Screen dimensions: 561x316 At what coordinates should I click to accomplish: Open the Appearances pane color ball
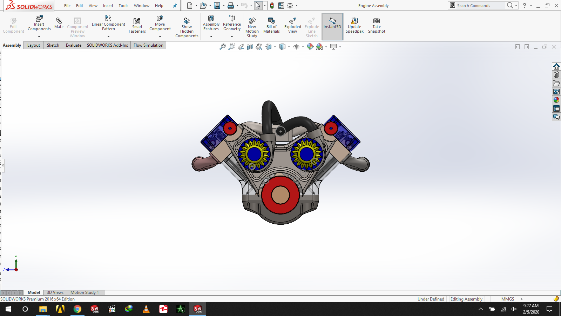[556, 100]
